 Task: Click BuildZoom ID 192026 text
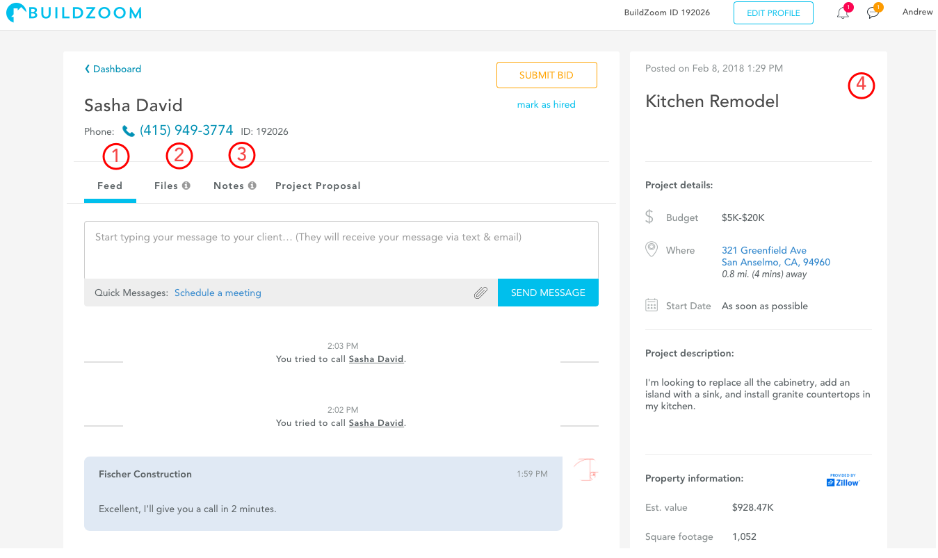tap(667, 13)
